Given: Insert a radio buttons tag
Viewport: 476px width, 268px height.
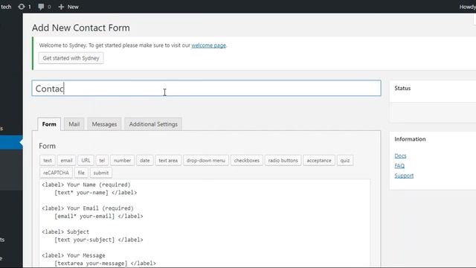Looking at the screenshot, I should coord(283,161).
